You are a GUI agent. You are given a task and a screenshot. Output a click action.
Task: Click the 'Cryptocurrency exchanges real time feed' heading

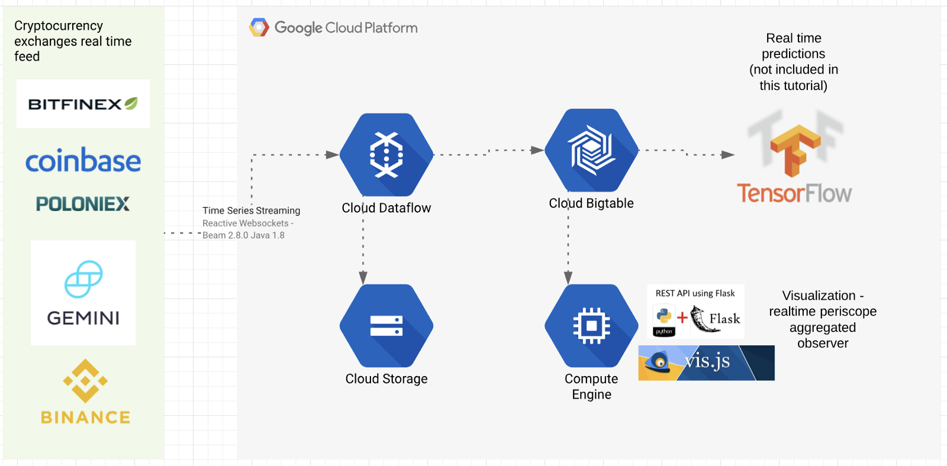(73, 41)
